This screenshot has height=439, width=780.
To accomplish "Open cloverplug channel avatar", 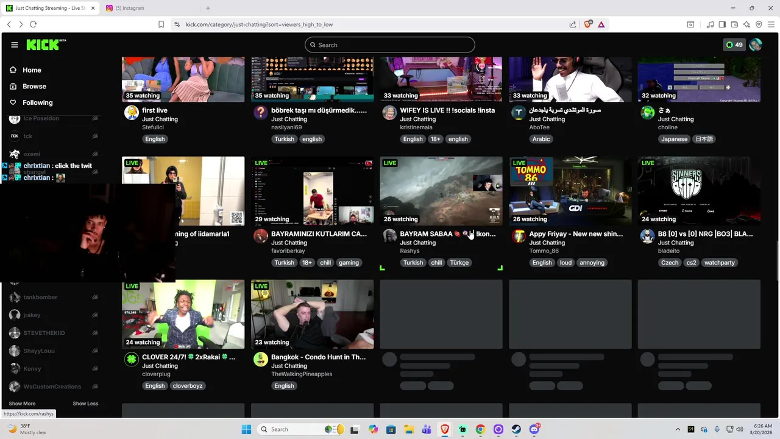I will [132, 360].
